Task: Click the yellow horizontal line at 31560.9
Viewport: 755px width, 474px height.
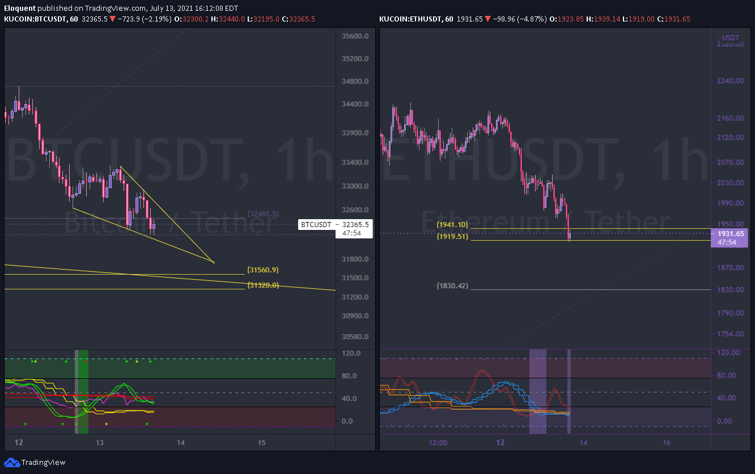Action: 125,274
